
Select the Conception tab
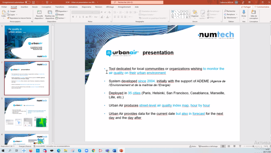tap(46, 7)
